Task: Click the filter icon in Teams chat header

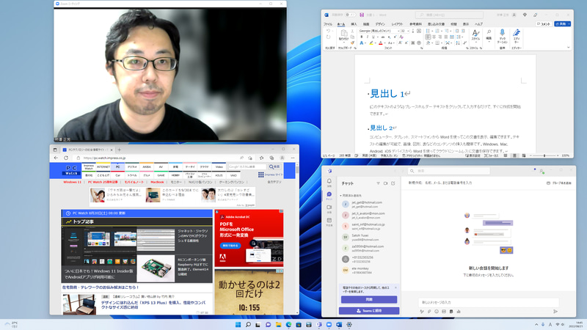Action: (378, 183)
